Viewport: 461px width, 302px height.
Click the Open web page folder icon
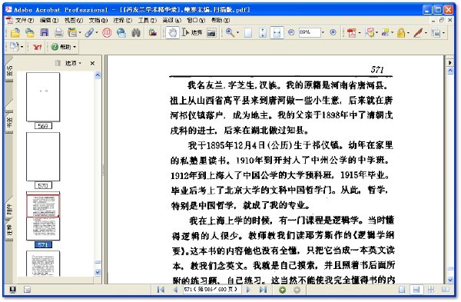29,32
